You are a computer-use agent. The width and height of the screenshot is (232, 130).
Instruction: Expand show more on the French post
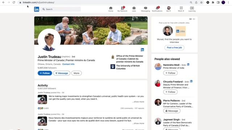tap(138, 123)
